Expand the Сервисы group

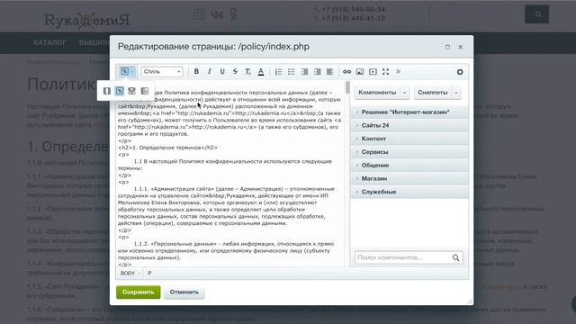409,152
